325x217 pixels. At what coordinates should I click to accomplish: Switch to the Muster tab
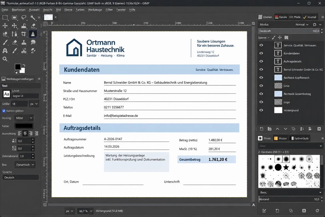[x=281, y=138]
